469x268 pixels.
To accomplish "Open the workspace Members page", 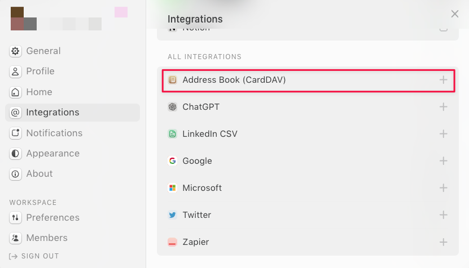I will [46, 238].
